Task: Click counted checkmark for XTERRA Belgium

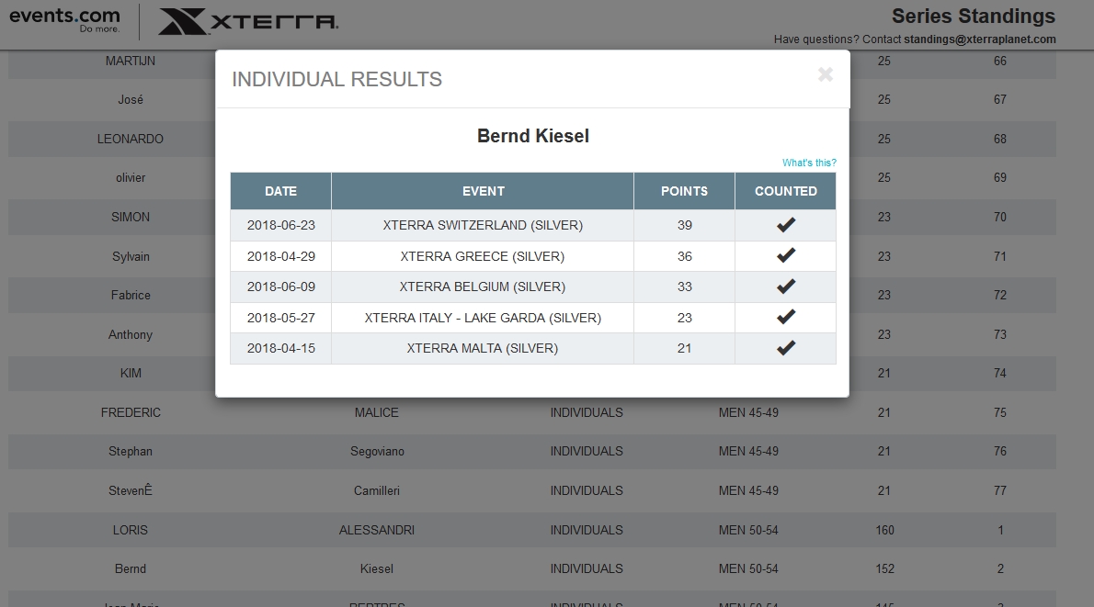Action: (x=785, y=287)
